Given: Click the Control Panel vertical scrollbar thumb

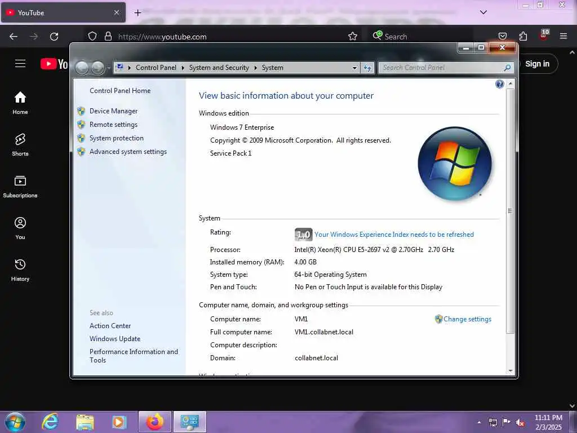Looking at the screenshot, I should (x=511, y=211).
